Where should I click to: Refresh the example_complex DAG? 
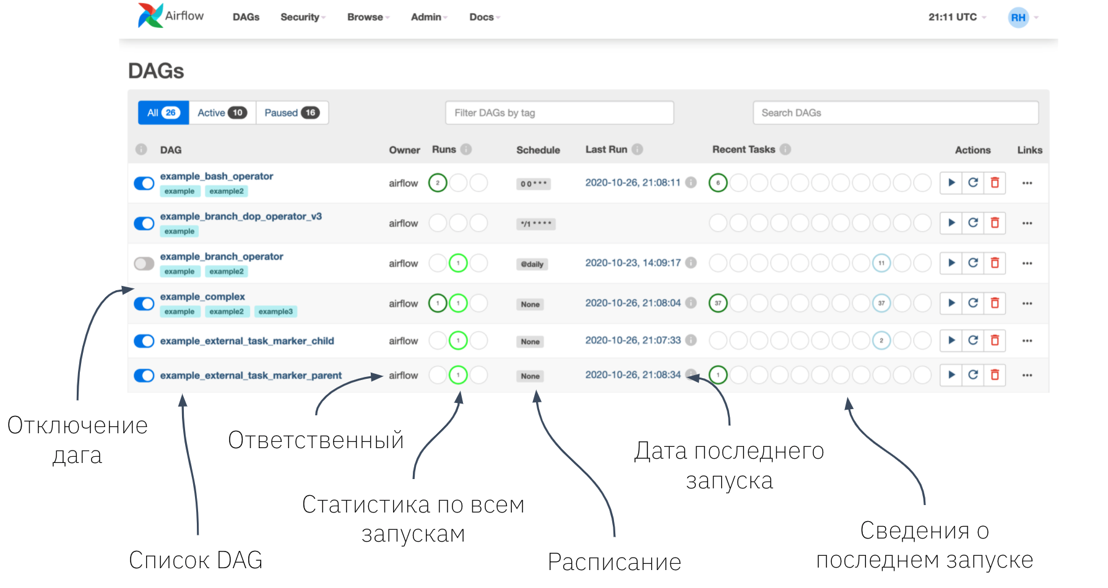pyautogui.click(x=973, y=303)
